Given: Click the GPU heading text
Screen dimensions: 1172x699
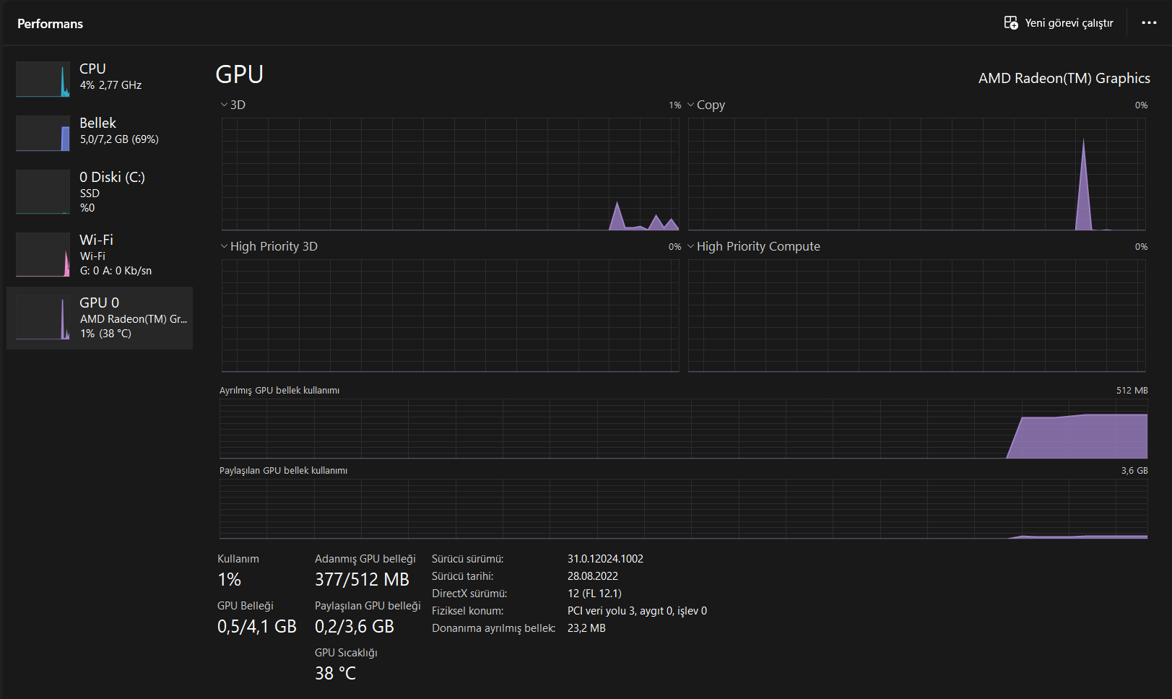Looking at the screenshot, I should (x=240, y=74).
